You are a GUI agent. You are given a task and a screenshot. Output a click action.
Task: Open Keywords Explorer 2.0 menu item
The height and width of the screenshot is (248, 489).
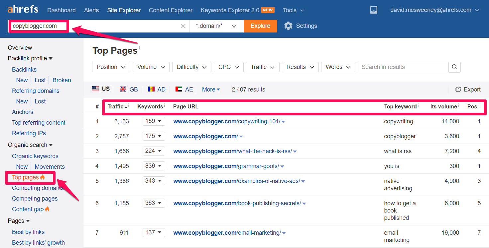pyautogui.click(x=230, y=10)
